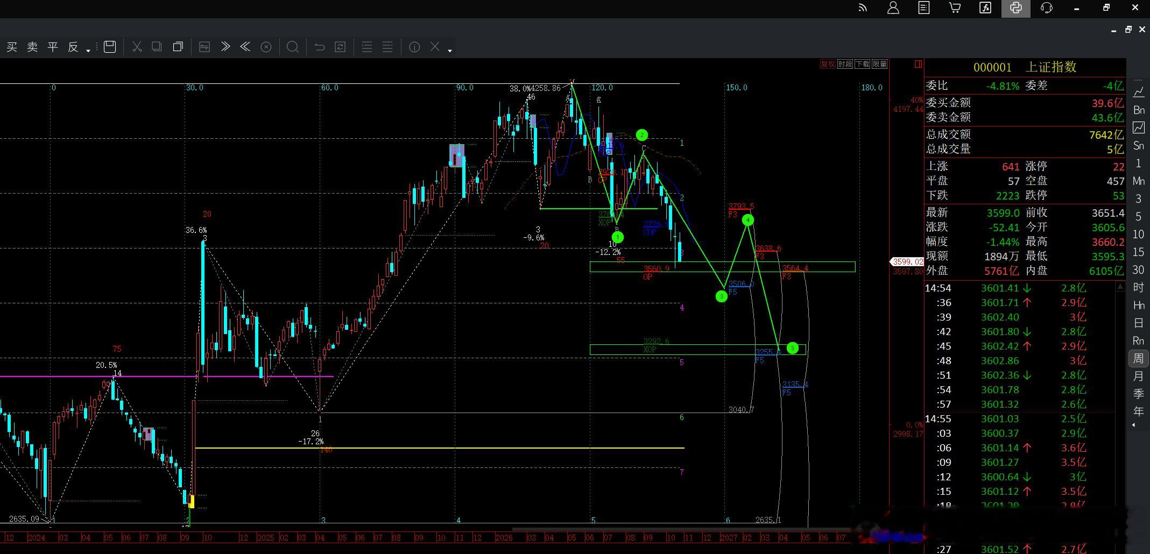This screenshot has height=554, width=1150.
Task: Click the 反 reverse button
Action: (x=73, y=47)
